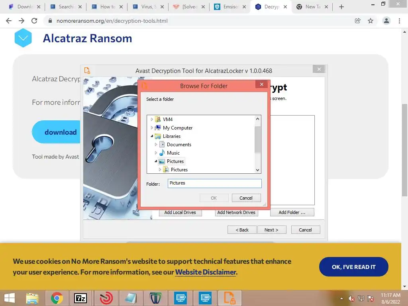Bookmark this page with the star icon
Viewport: 408px width, 306px height.
[x=371, y=21]
